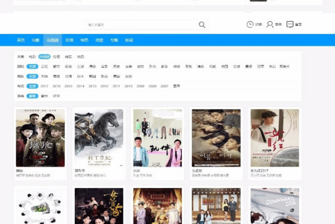Filter genre by 都市
The image size is (335, 224).
(x=56, y=67)
